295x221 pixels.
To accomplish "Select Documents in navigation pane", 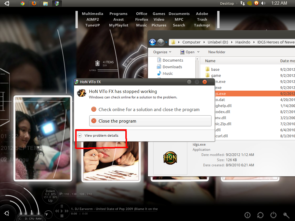I will click(x=170, y=60).
